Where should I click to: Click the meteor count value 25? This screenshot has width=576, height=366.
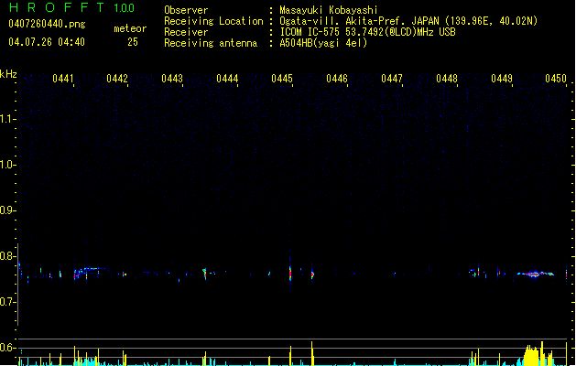pyautogui.click(x=133, y=42)
